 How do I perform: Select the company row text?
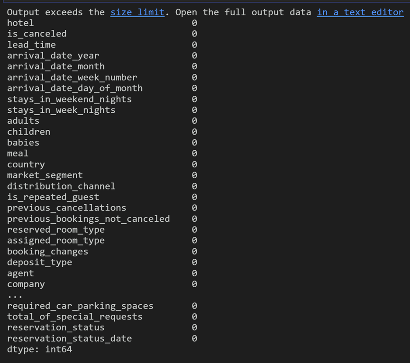26,284
